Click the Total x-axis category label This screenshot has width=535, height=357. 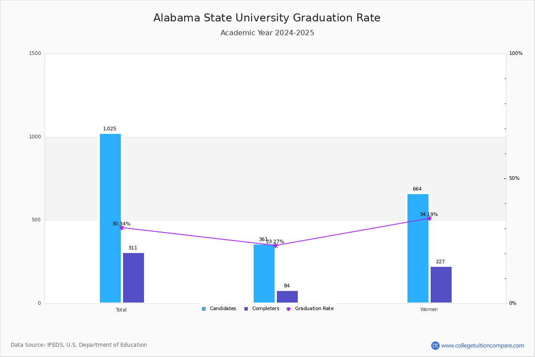(121, 310)
